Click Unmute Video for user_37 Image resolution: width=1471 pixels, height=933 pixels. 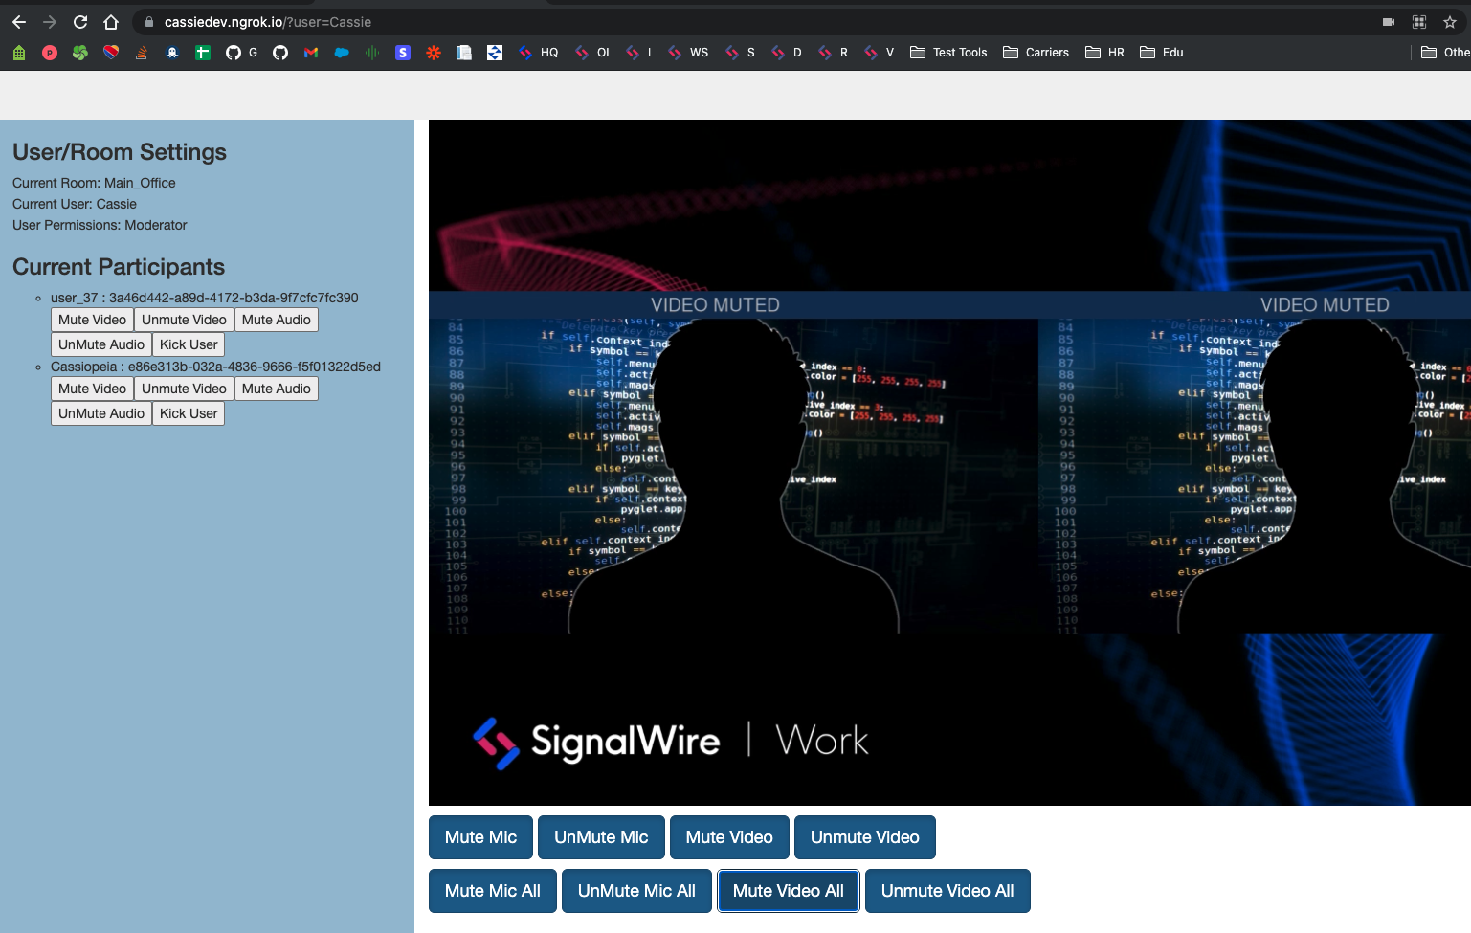184,320
